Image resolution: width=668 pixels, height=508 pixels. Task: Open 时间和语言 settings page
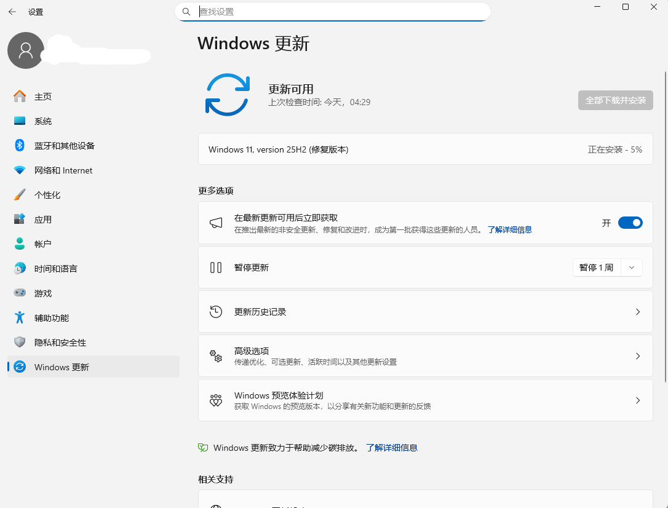tap(93, 269)
